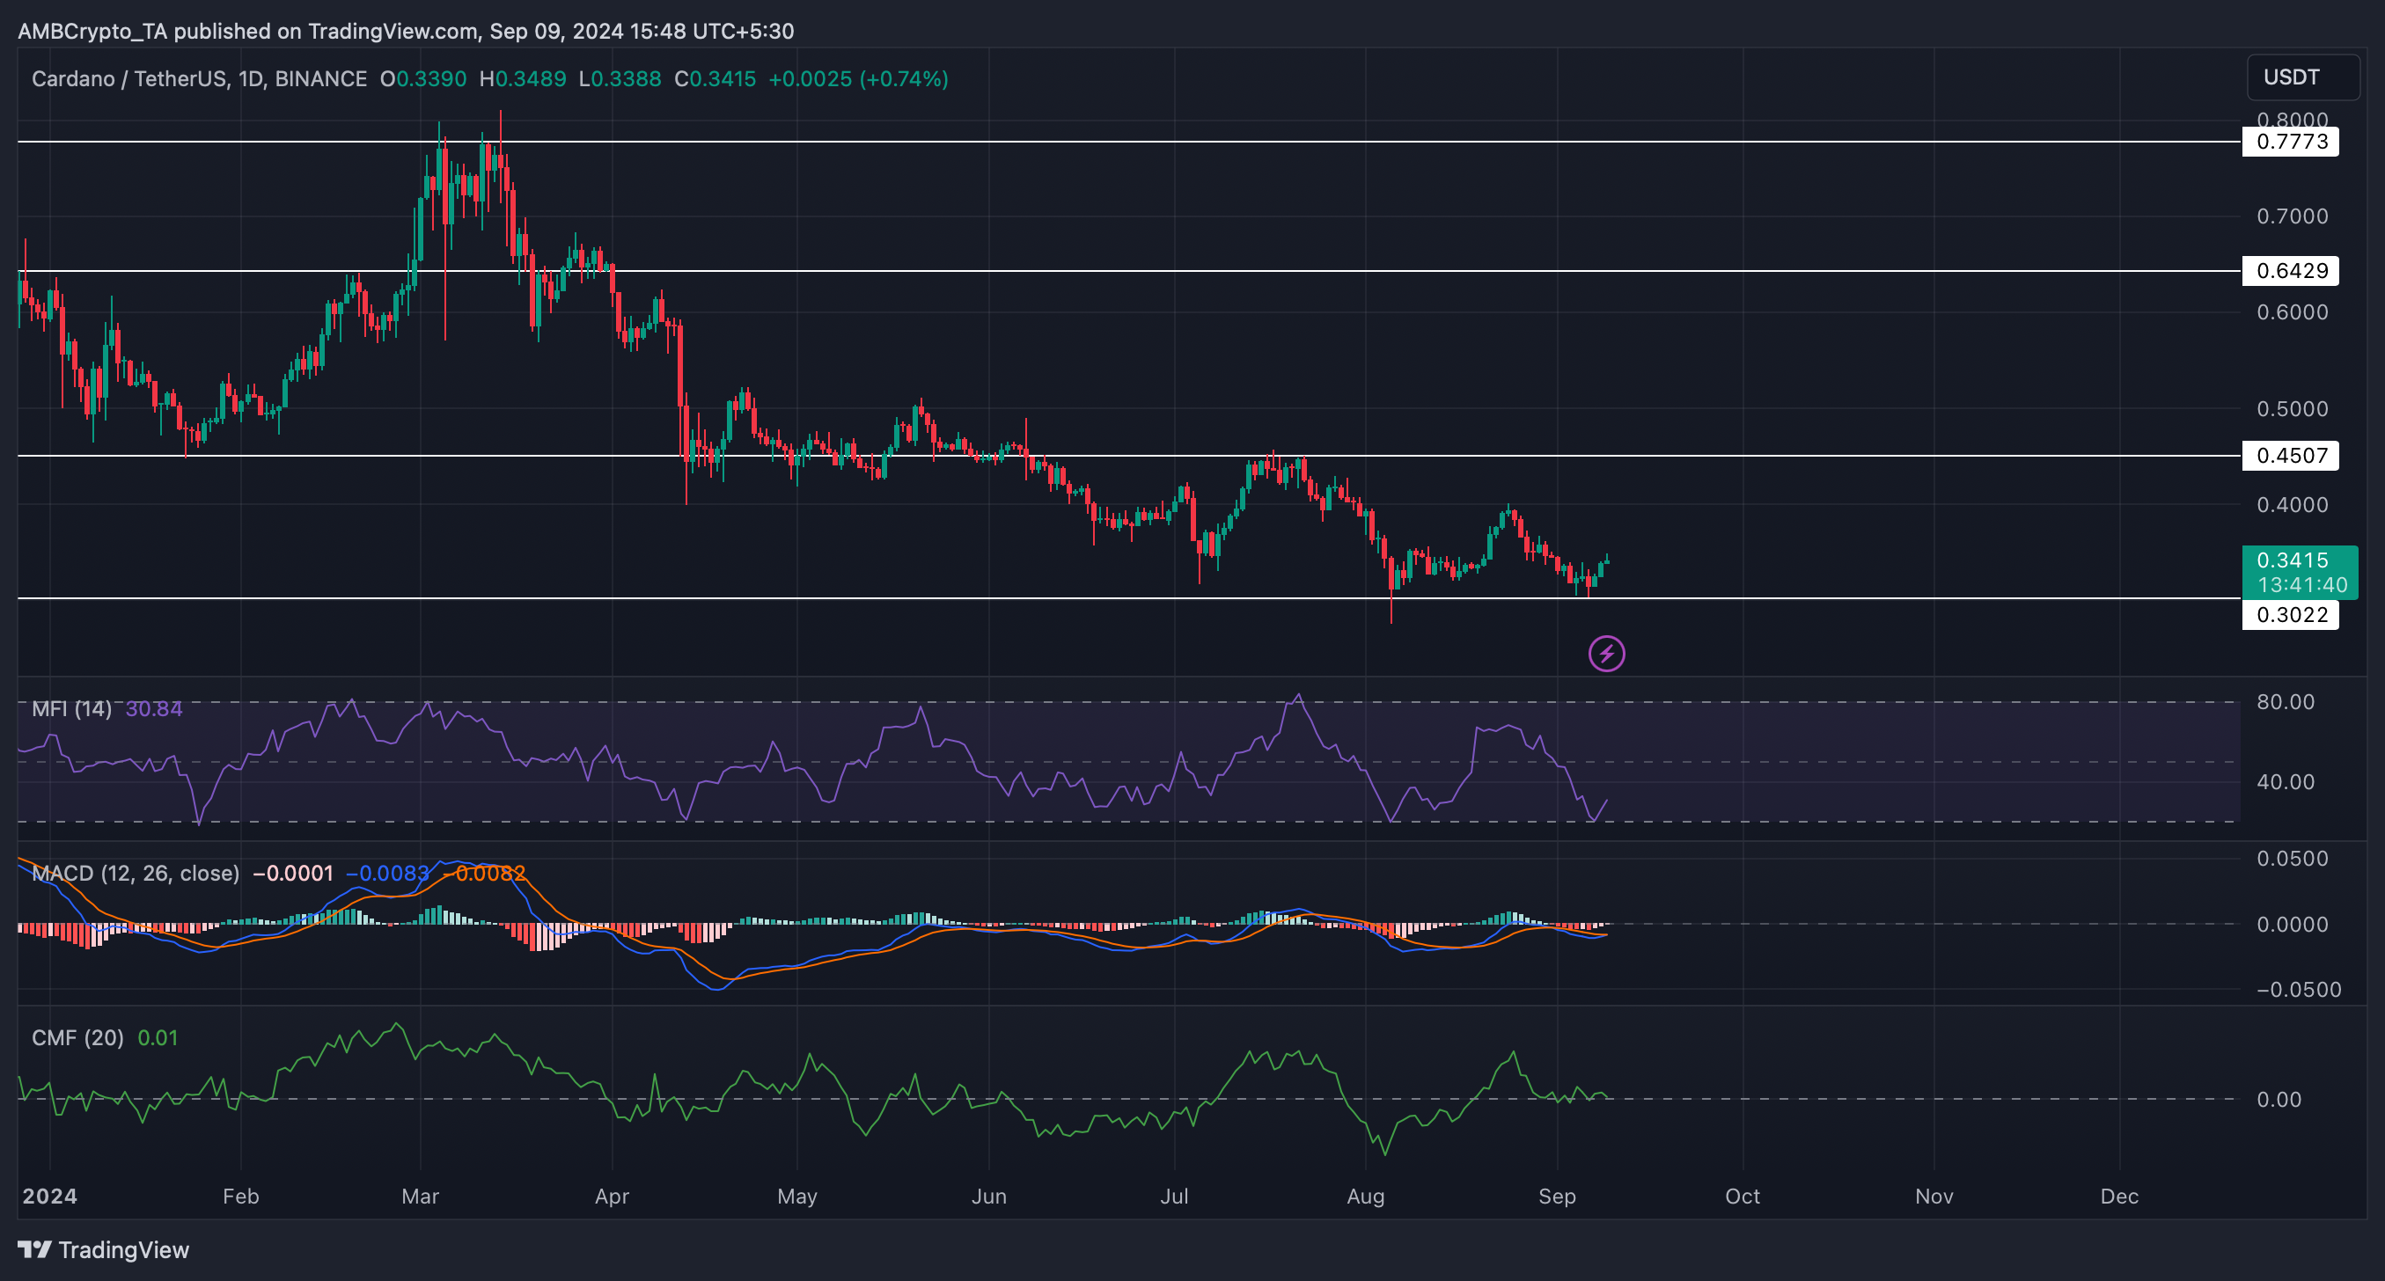Image resolution: width=2385 pixels, height=1281 pixels.
Task: Click the 2024 year label on time axis
Action: tap(50, 1196)
